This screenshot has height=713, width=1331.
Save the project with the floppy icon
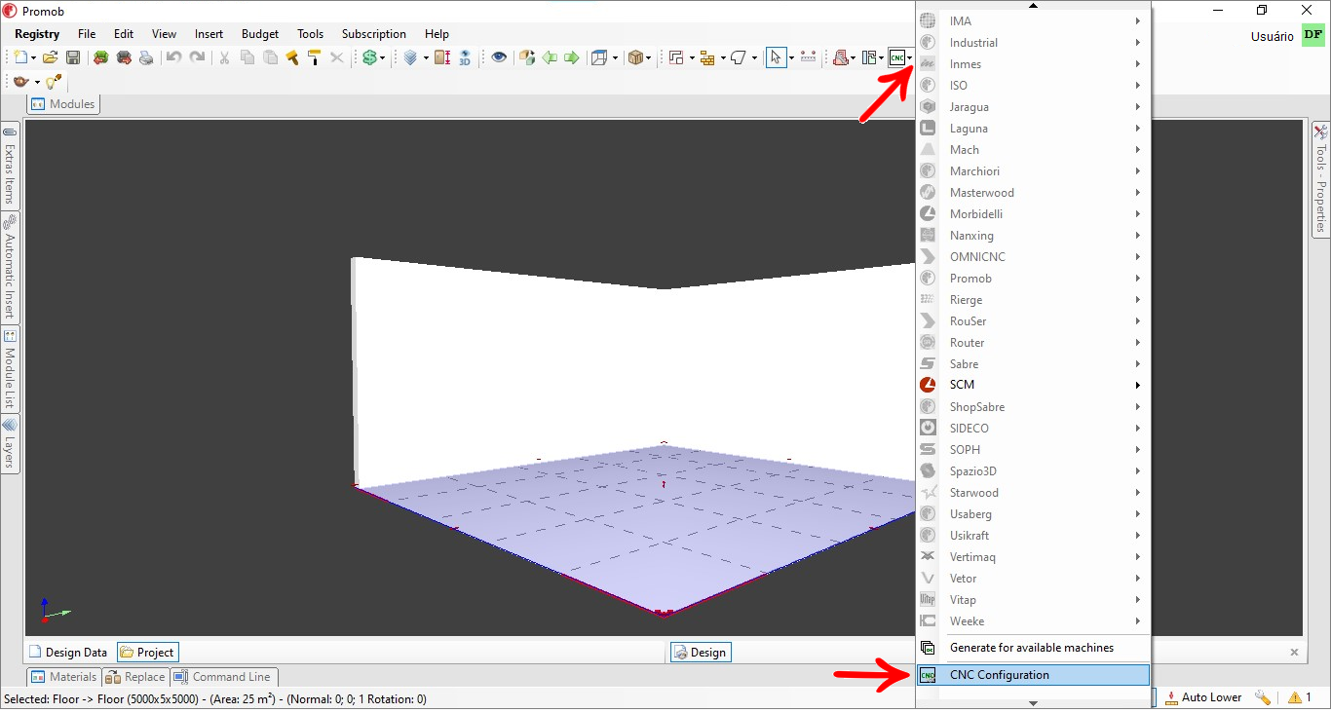(73, 58)
